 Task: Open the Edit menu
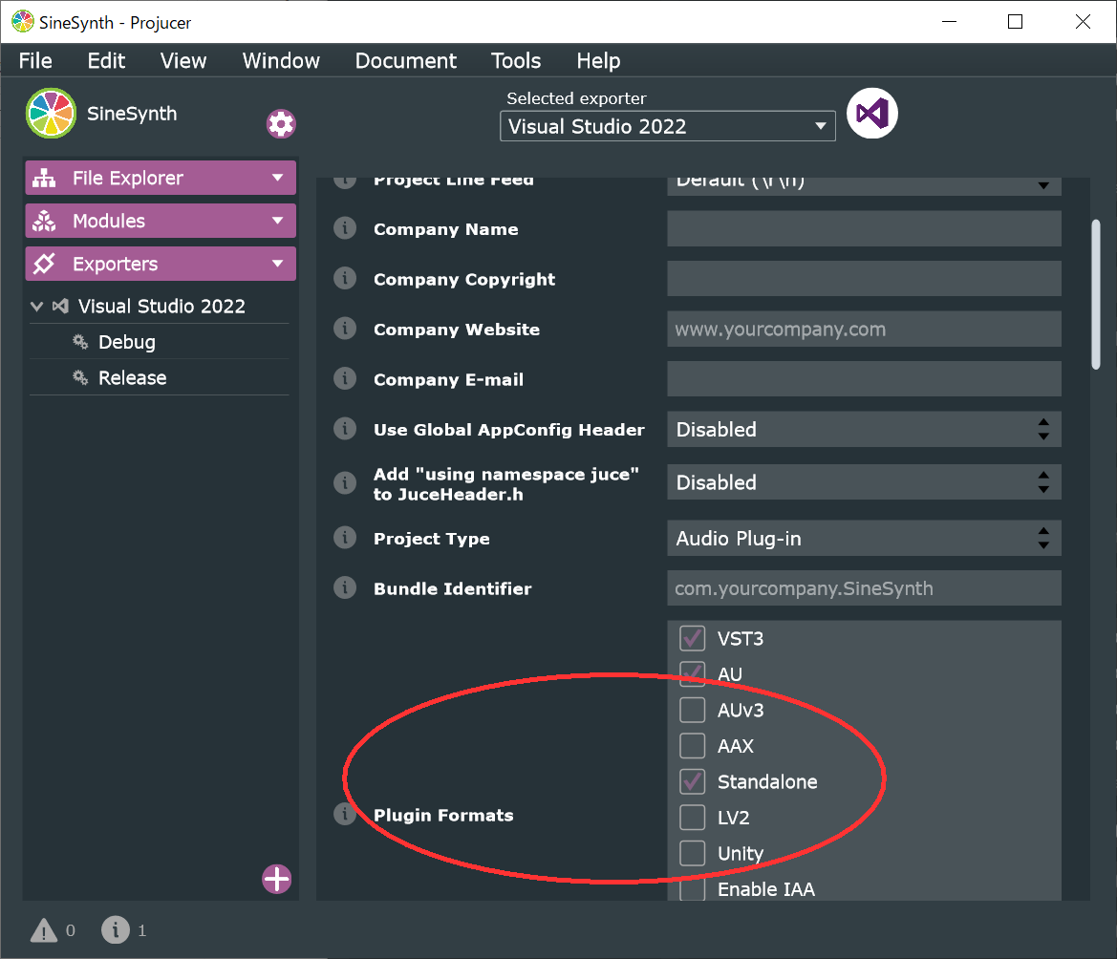106,60
